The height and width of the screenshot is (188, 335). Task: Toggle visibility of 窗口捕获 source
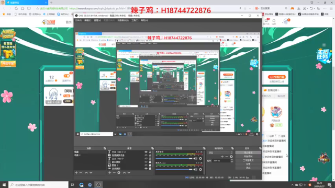click(146, 162)
